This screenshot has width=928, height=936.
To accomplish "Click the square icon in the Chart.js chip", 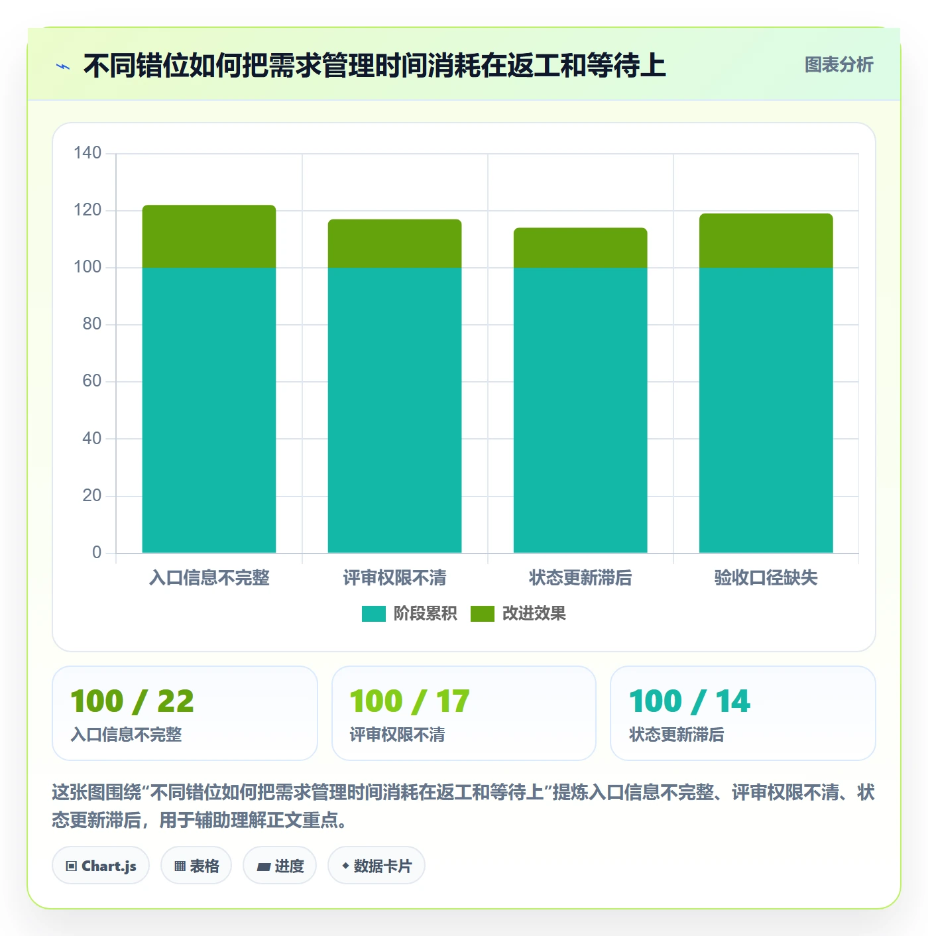I will click(x=72, y=866).
